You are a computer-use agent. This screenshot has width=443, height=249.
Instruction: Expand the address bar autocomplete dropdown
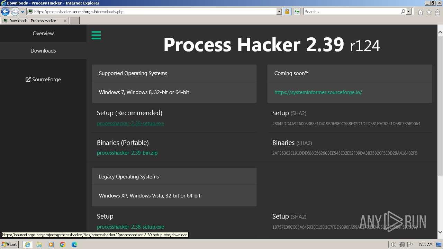click(x=279, y=11)
